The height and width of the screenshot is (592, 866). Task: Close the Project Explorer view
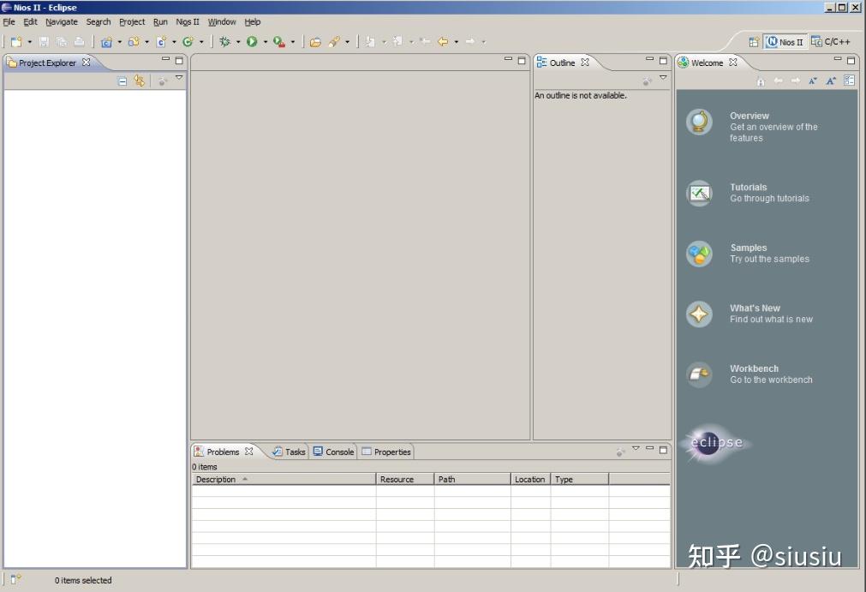click(x=87, y=63)
